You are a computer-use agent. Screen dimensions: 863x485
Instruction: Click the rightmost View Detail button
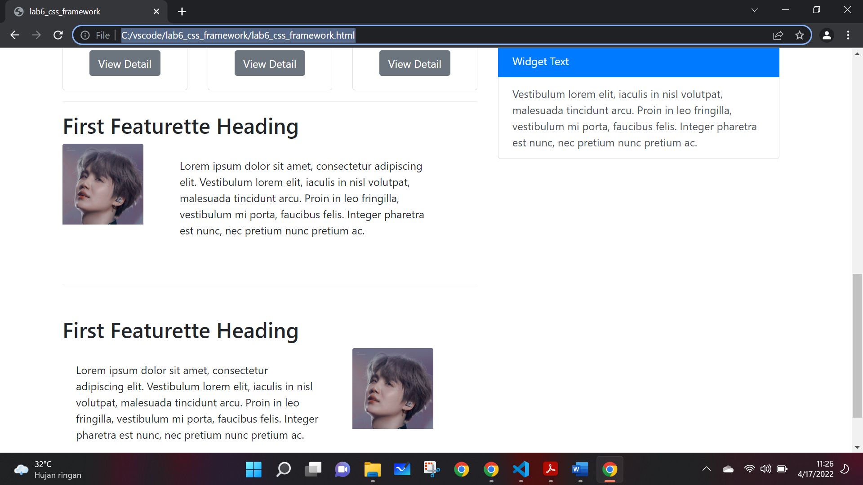[x=414, y=63]
